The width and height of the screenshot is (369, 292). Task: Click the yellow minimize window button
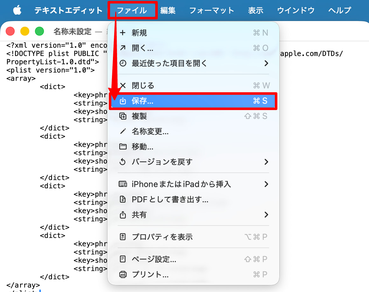point(25,31)
